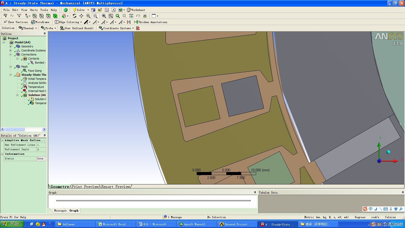The height and width of the screenshot is (228, 405).
Task: Click the Zoom To Fit icon
Action: (104, 16)
